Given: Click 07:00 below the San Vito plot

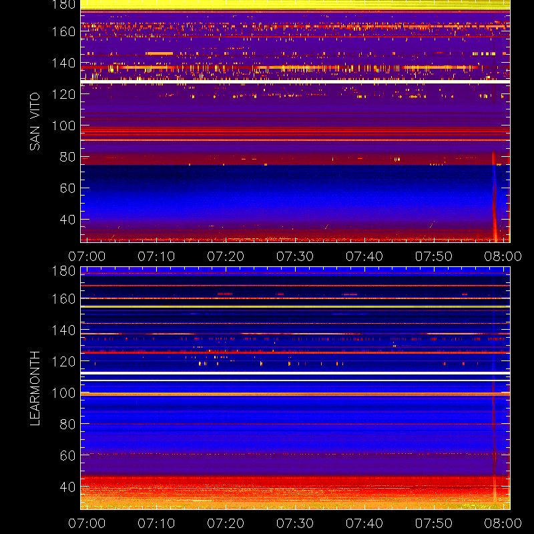Looking at the screenshot, I should pos(87,256).
